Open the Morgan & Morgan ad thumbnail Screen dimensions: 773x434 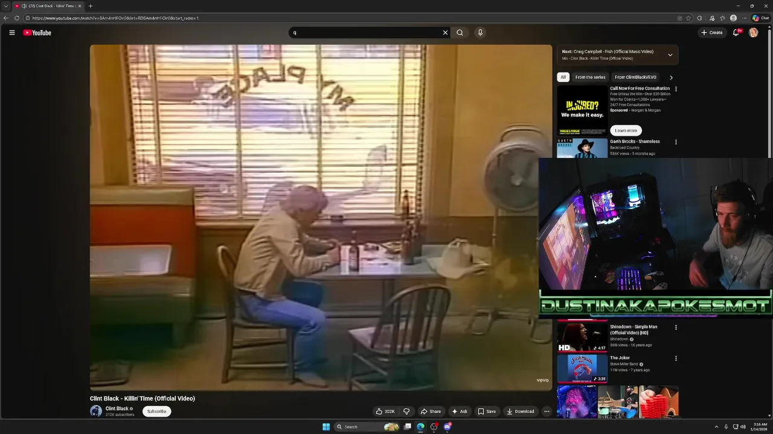click(582, 111)
